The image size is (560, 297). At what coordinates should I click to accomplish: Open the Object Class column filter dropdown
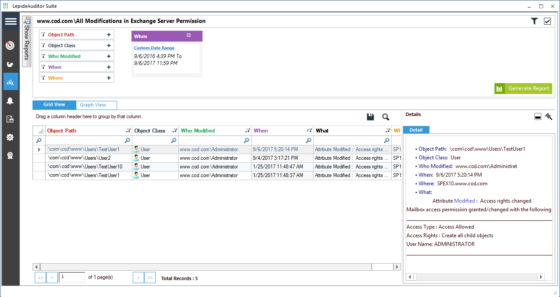click(174, 131)
